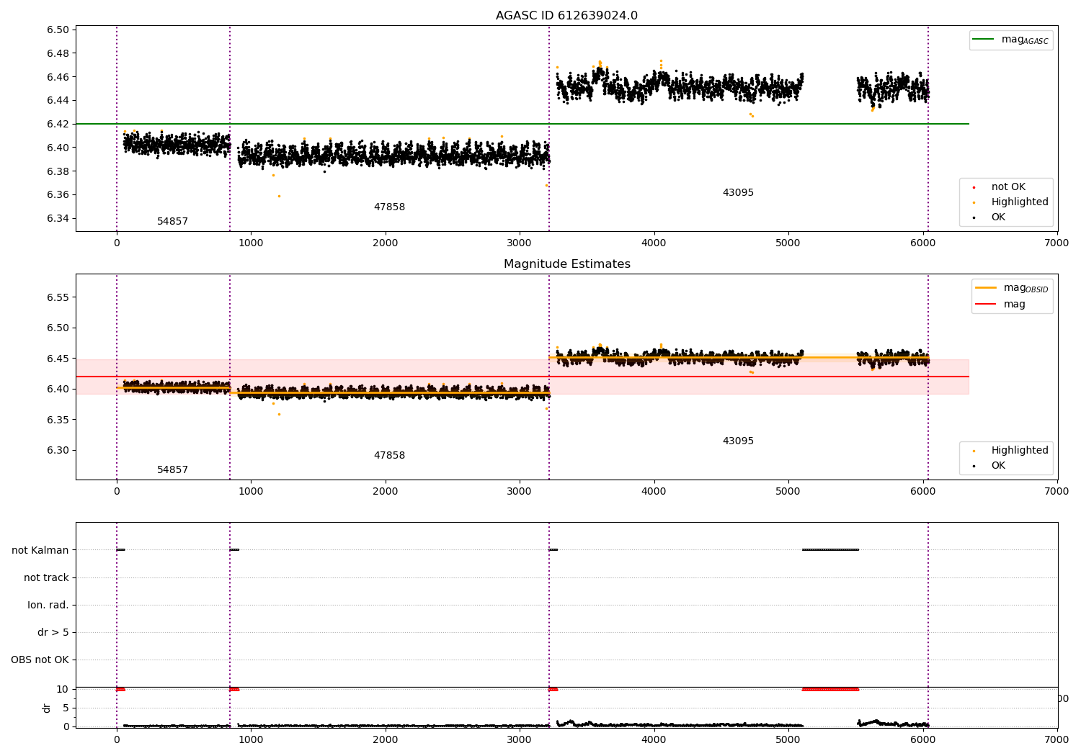Click 'Highlighted' in the Magnitude Estimates legend
Image resolution: width=1081 pixels, height=756 pixels.
point(1020,451)
